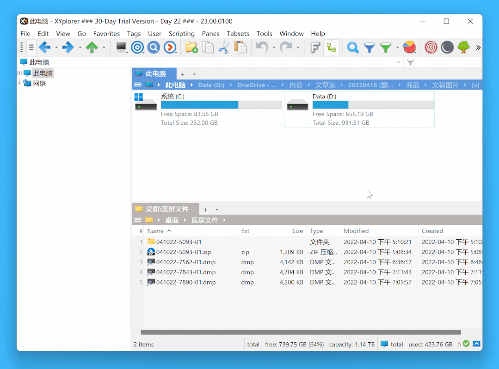Click the Cut scissors toolbar icon

click(x=224, y=48)
